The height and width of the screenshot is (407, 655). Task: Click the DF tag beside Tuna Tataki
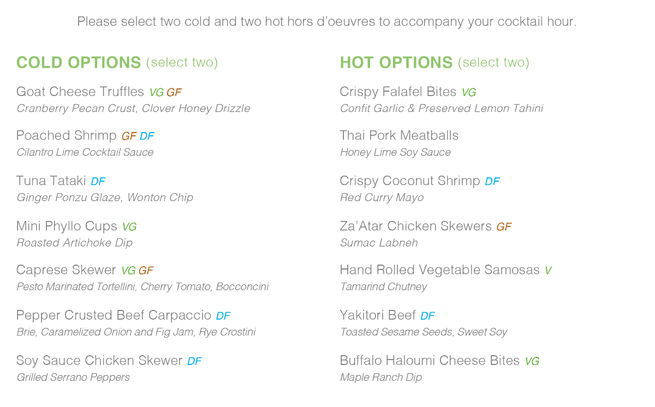coord(98,181)
